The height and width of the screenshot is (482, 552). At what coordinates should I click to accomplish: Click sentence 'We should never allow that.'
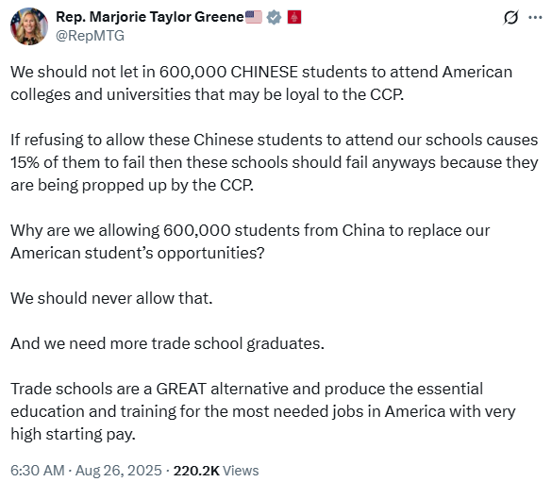(111, 298)
